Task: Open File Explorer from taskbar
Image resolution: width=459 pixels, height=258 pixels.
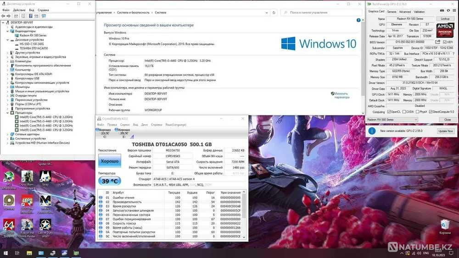Action: click(x=29, y=253)
